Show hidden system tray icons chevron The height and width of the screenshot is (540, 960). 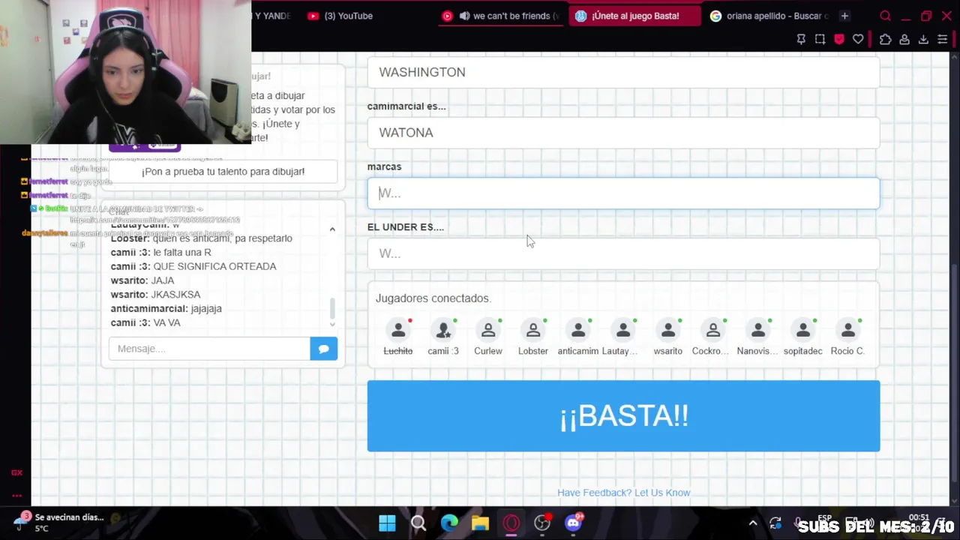coord(753,523)
